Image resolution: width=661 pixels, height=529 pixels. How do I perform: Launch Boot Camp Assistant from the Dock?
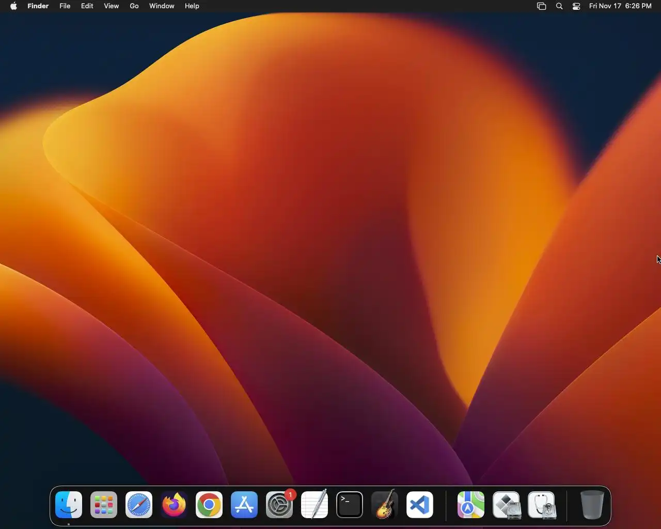[x=507, y=505]
